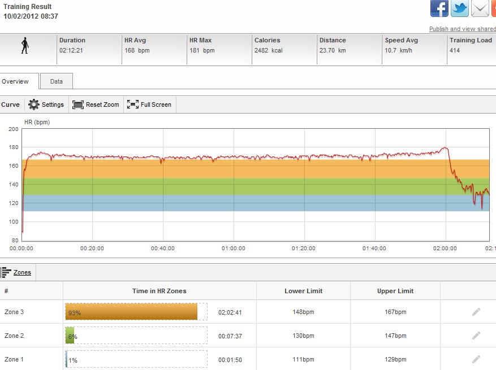Click the Zones bar-chart icon
This screenshot has height=370, width=496.
pos(6,272)
